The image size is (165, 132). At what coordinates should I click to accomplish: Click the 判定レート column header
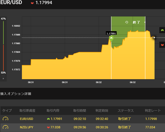pos(153,110)
